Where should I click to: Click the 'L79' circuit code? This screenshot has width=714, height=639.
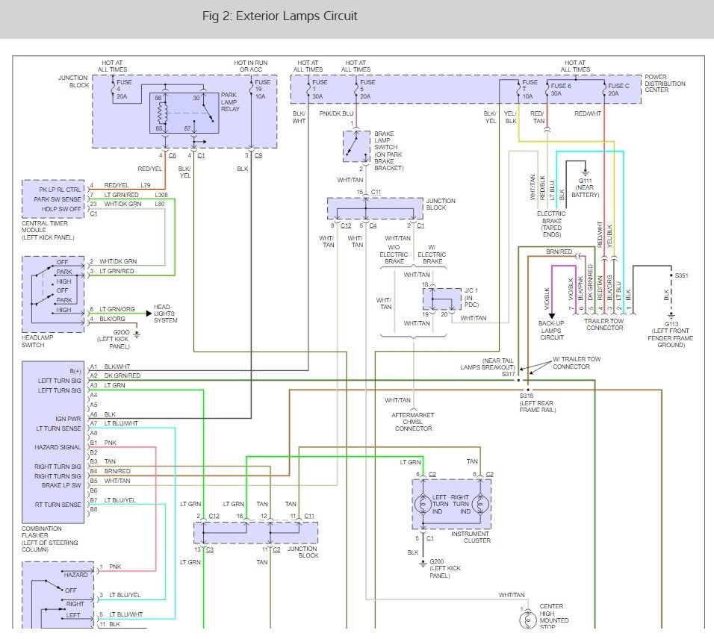(145, 185)
